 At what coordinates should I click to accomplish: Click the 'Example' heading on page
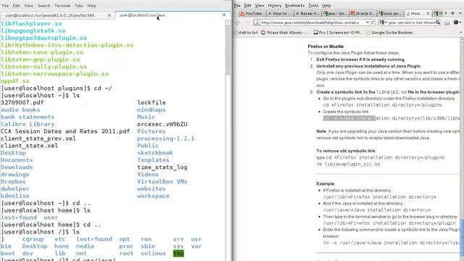pos(326,183)
